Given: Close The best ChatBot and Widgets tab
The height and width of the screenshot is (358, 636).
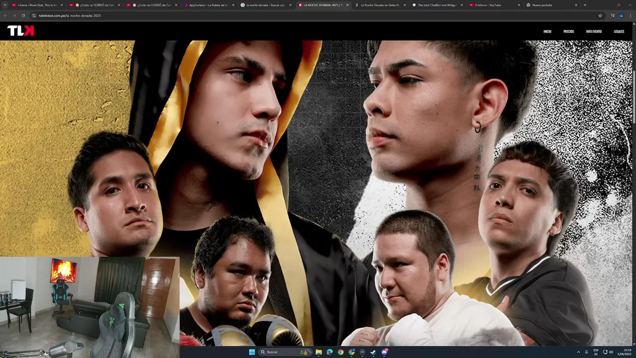Looking at the screenshot, I should [x=462, y=5].
